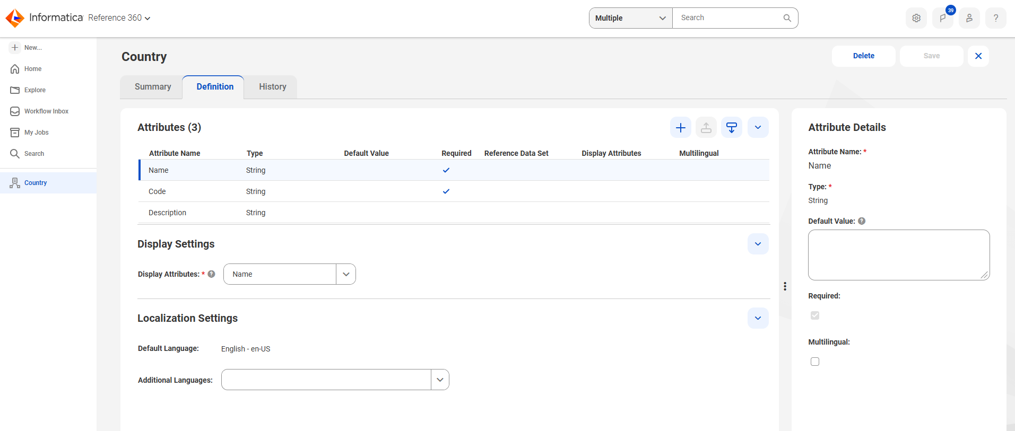Enable the Multilingual checkbox
This screenshot has height=431, width=1015.
(815, 362)
